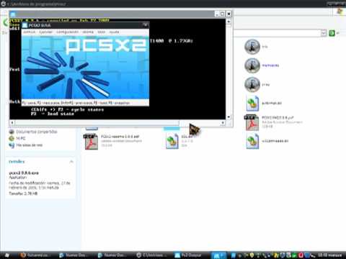Click the PCSX2 readme 0.9.6.pdf filename

120,137
